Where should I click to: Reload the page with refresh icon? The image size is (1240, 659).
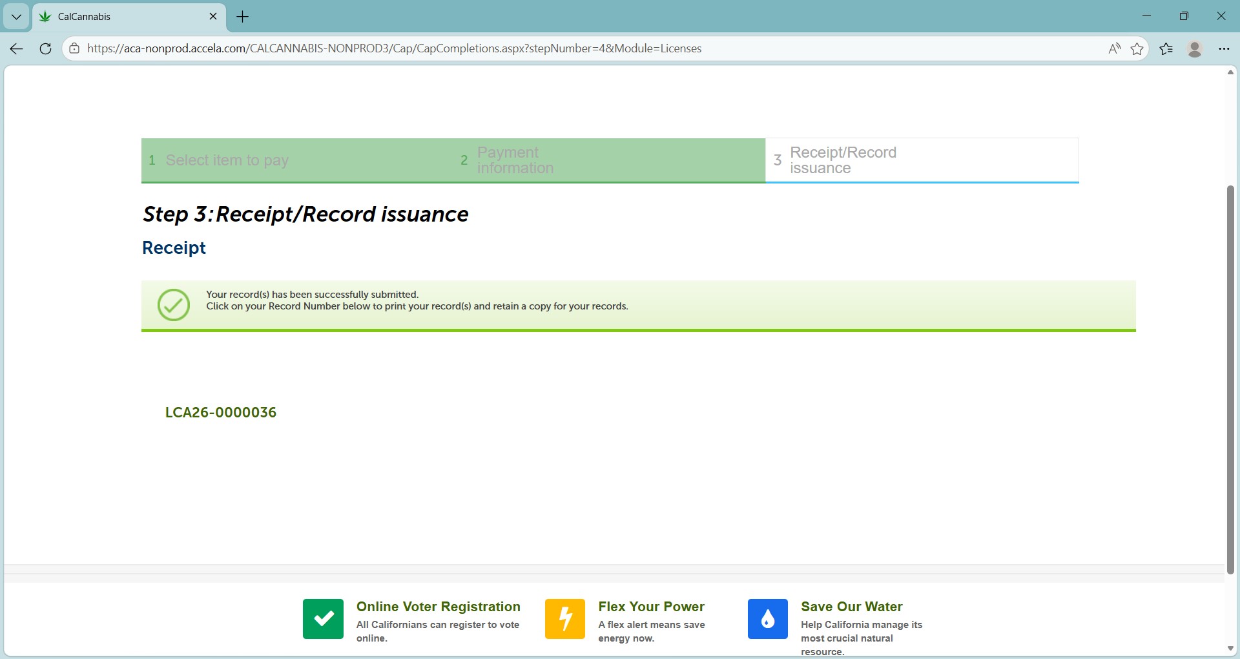[45, 48]
